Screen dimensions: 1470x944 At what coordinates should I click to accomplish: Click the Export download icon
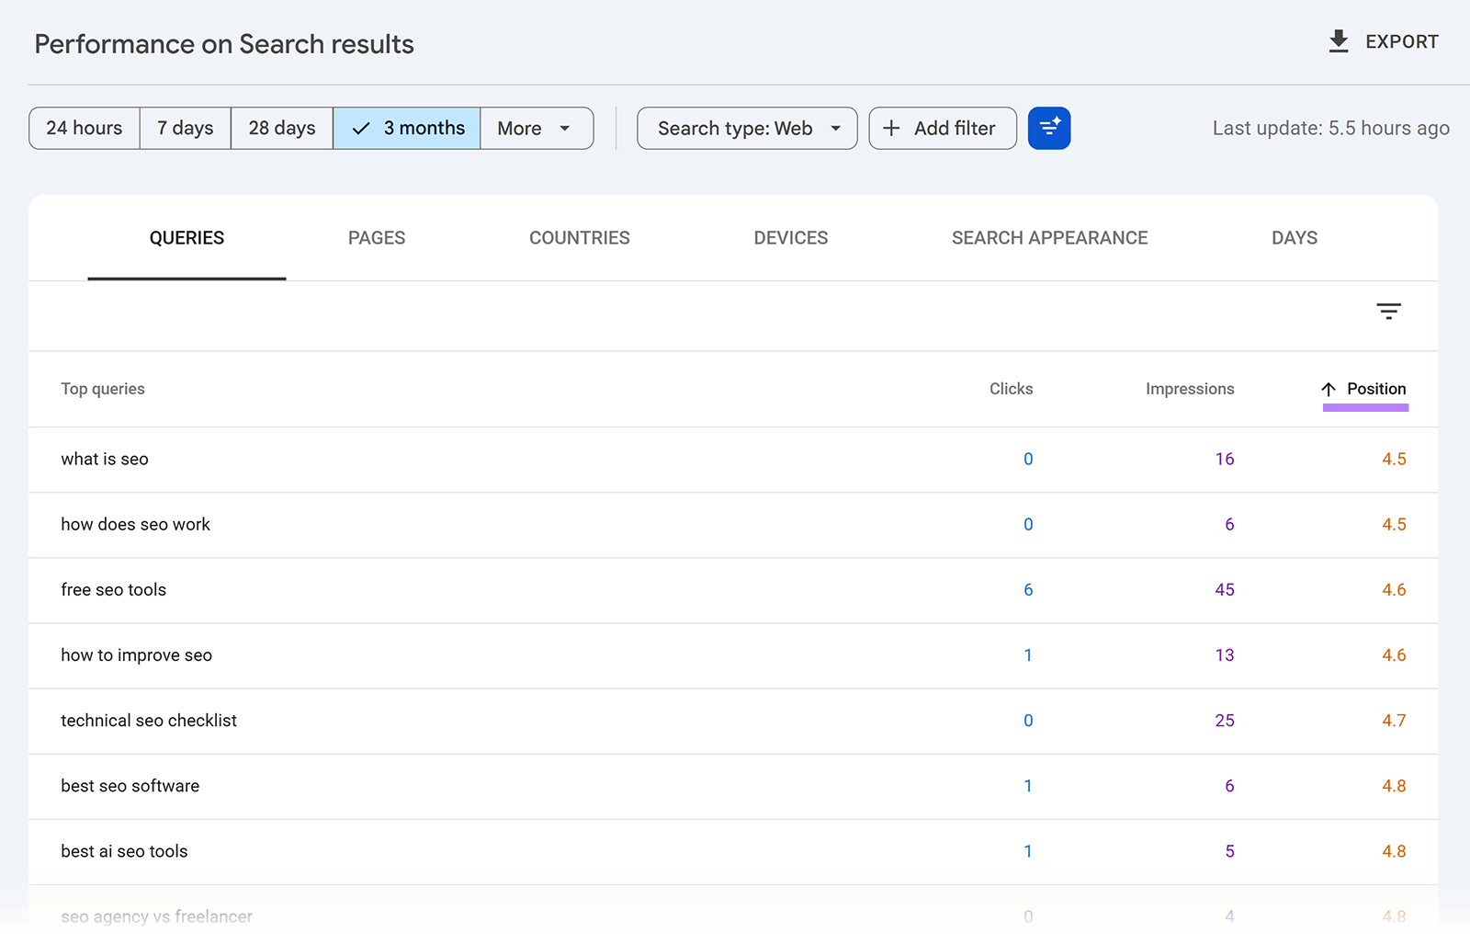pos(1339,41)
